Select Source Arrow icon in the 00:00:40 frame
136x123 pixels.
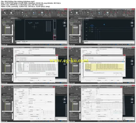[x=50, y=13]
